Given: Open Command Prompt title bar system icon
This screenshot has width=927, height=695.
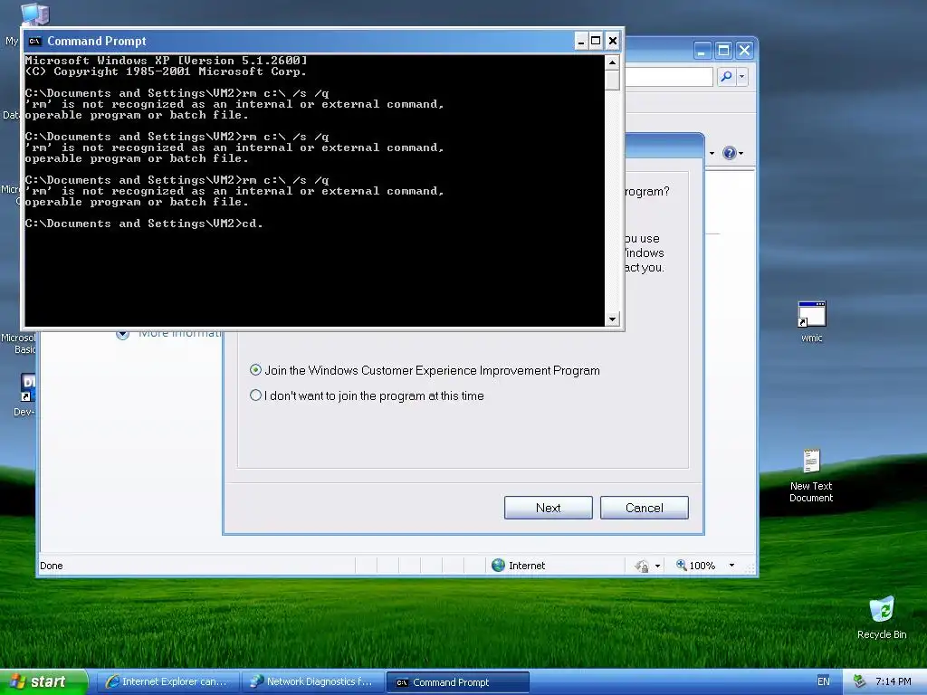Looking at the screenshot, I should point(35,41).
